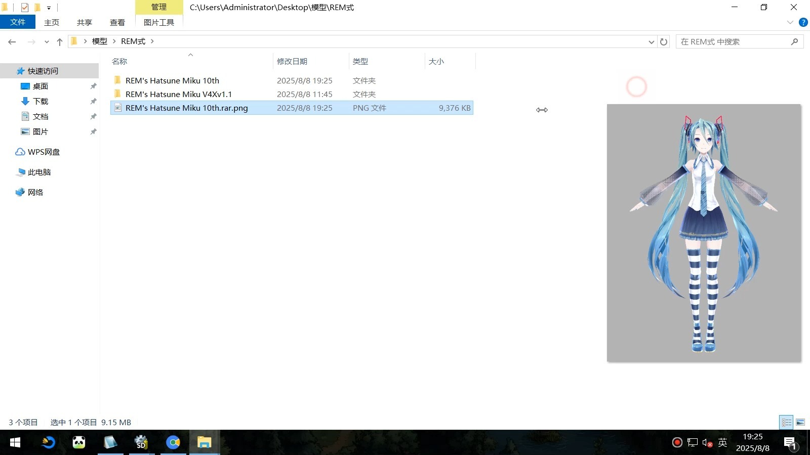Click the red record icon in tray
The image size is (810, 455).
click(677, 442)
